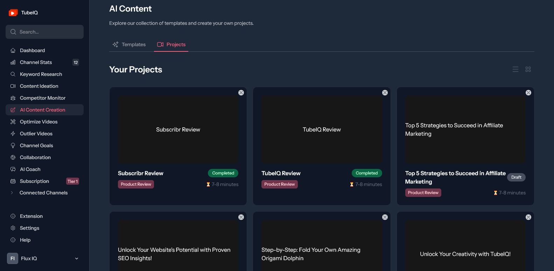This screenshot has width=554, height=271.
Task: Click the Tier 1 subscription badge
Action: (72, 181)
